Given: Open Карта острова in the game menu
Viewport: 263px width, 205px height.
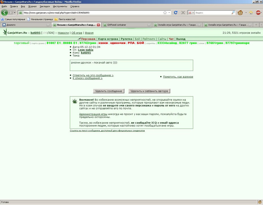Looking at the screenshot, I should [x=108, y=39].
